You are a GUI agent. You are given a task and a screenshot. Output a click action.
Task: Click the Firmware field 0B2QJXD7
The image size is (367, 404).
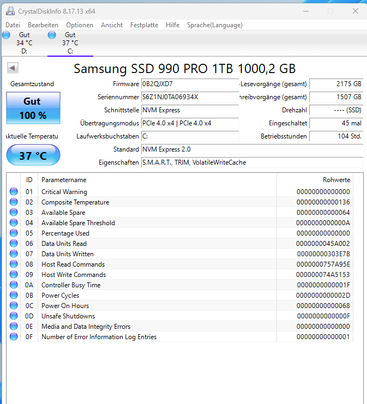tap(190, 84)
